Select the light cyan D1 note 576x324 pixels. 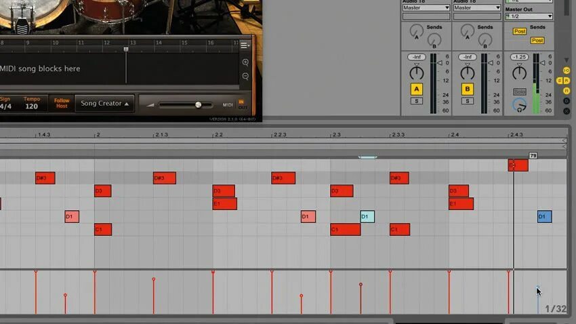click(x=367, y=217)
